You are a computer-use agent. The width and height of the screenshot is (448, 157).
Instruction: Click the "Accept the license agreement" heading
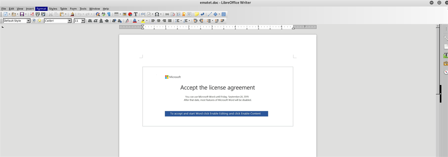(218, 88)
